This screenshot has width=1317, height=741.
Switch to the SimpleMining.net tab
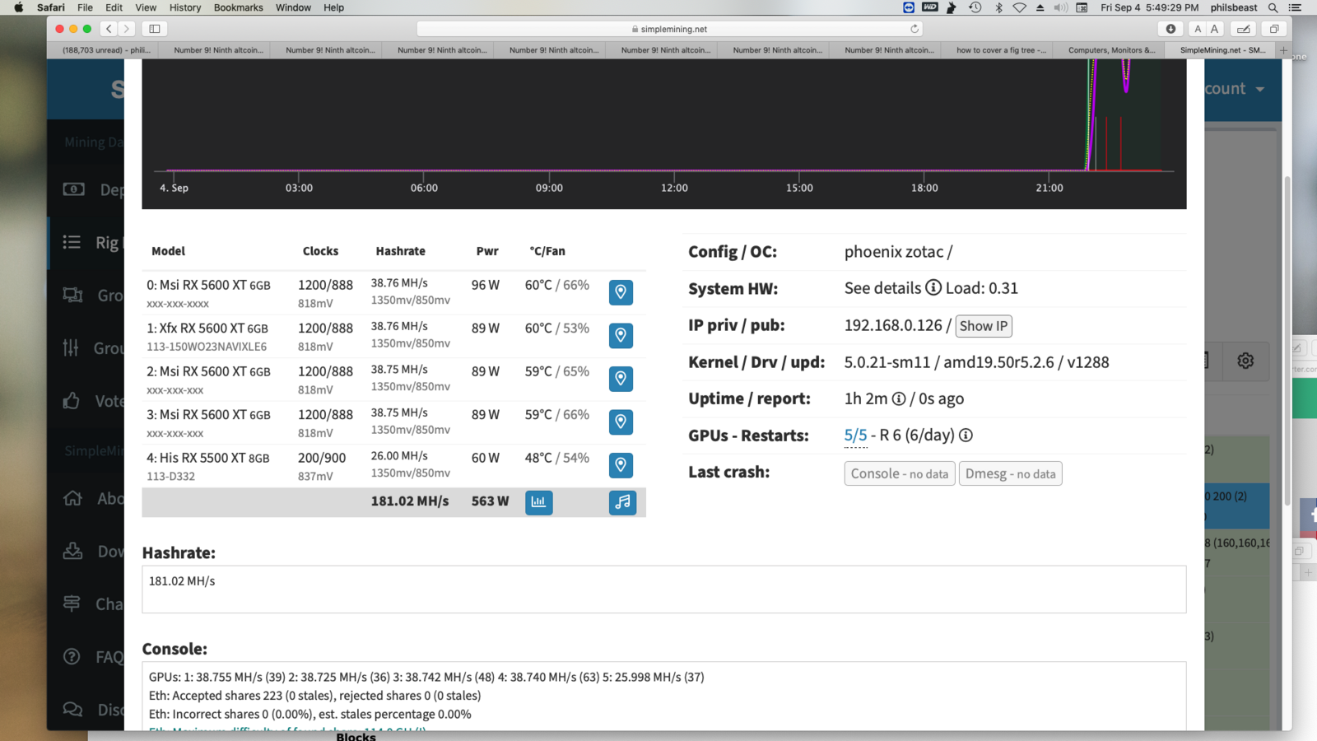(1222, 50)
